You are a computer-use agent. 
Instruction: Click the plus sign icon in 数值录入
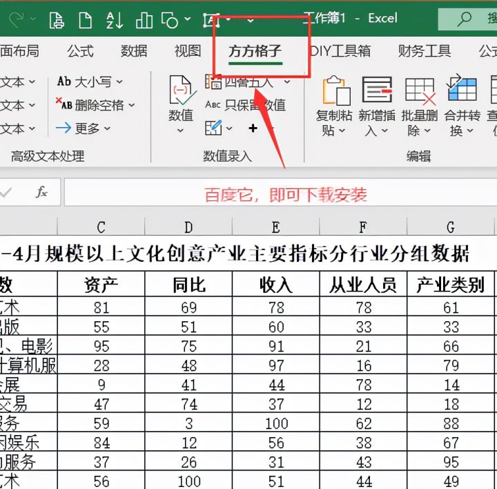click(253, 128)
